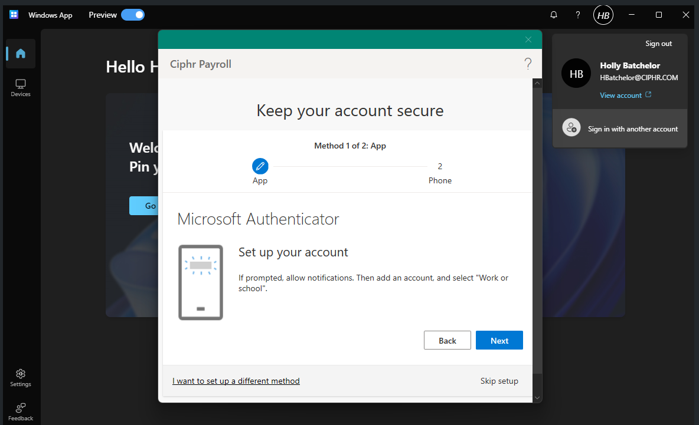The image size is (699, 425).
Task: Minimize the Windows App window
Action: [632, 15]
